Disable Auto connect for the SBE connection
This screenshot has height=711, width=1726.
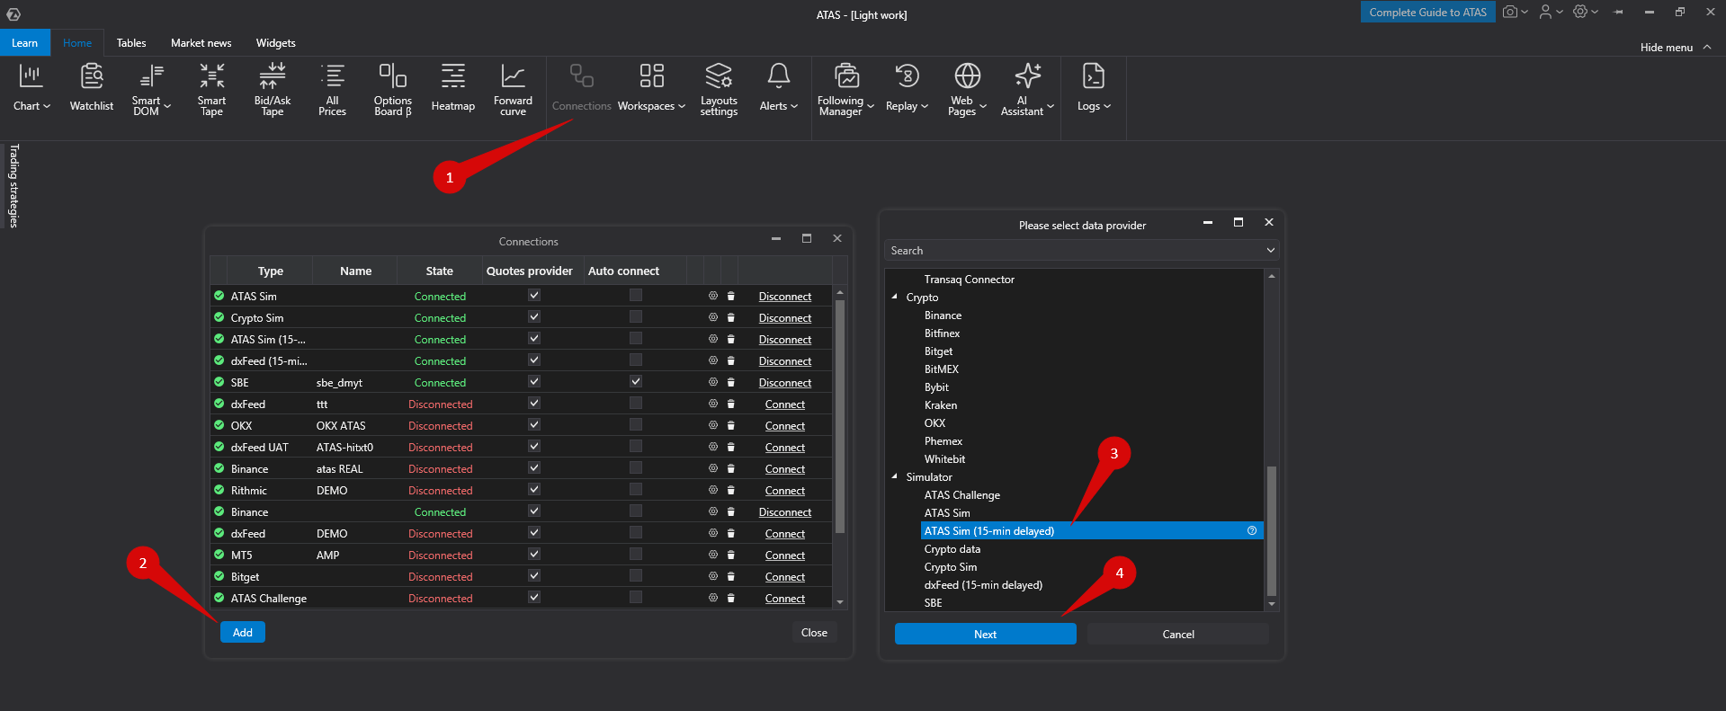point(636,382)
